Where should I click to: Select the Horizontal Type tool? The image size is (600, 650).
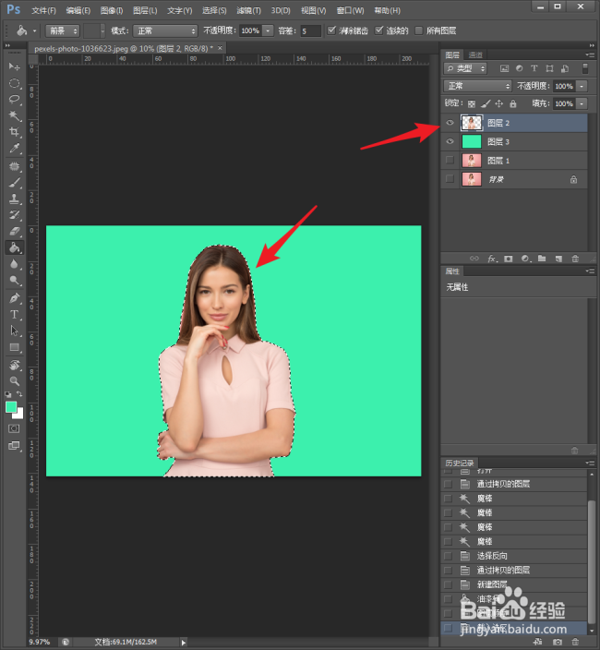click(15, 315)
